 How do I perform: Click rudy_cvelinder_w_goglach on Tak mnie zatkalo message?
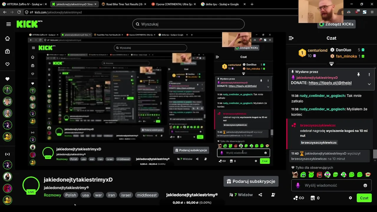coord(322,96)
